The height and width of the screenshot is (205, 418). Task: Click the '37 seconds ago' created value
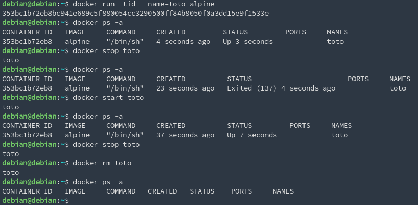click(x=185, y=135)
